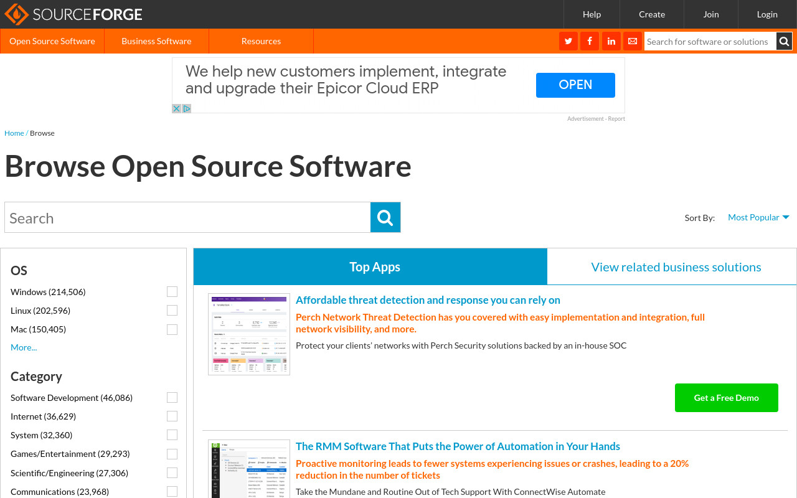Check the Scientific/Engineering category checkbox

click(x=172, y=473)
